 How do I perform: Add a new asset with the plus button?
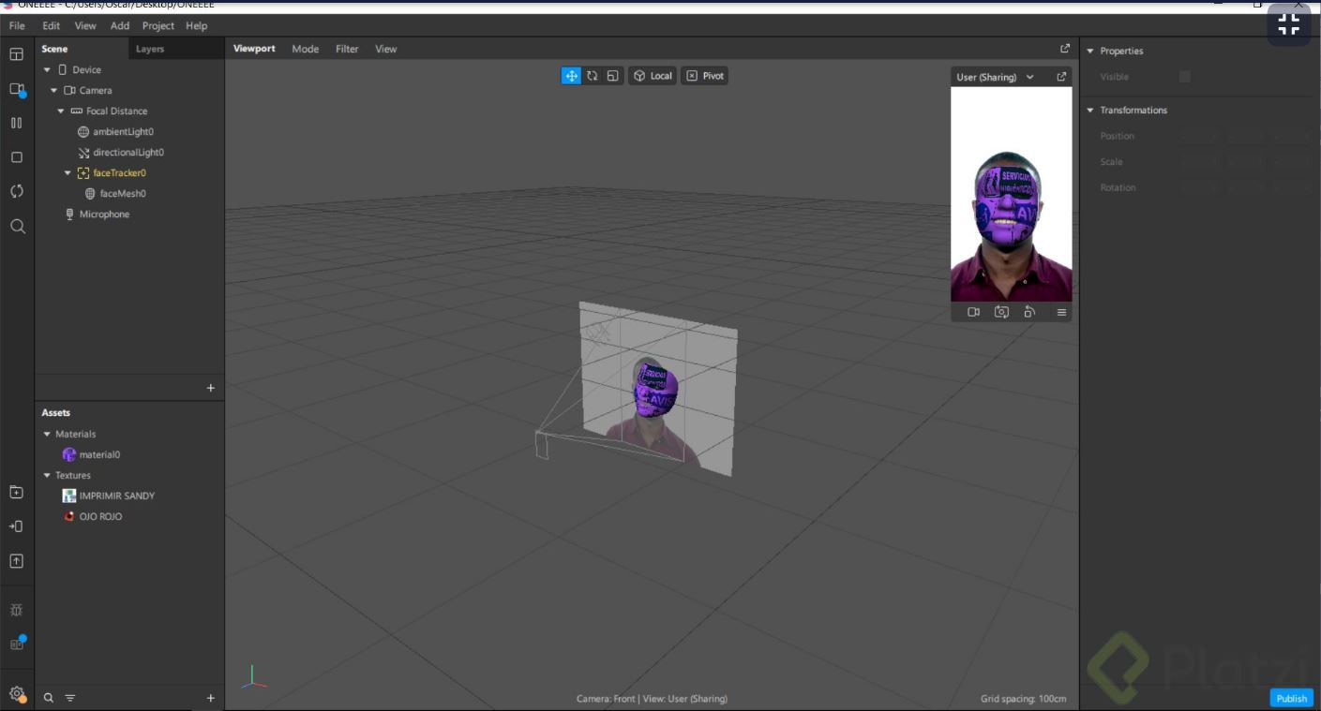coord(211,698)
